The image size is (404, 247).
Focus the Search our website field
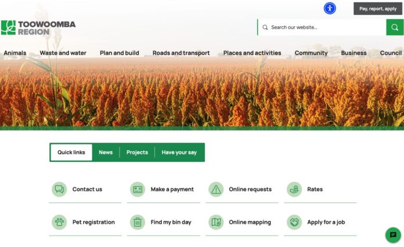[x=322, y=27]
